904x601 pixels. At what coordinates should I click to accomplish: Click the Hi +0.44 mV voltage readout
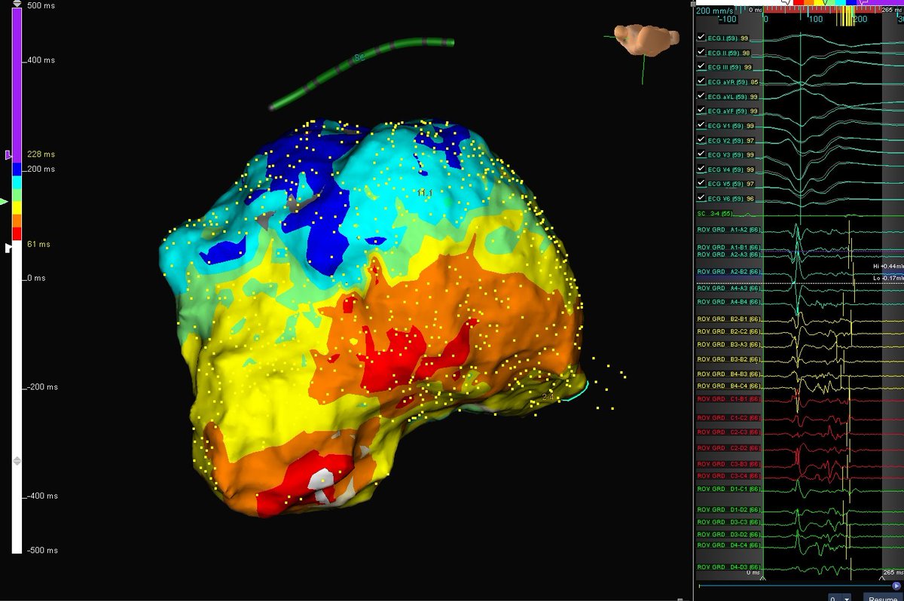[888, 267]
